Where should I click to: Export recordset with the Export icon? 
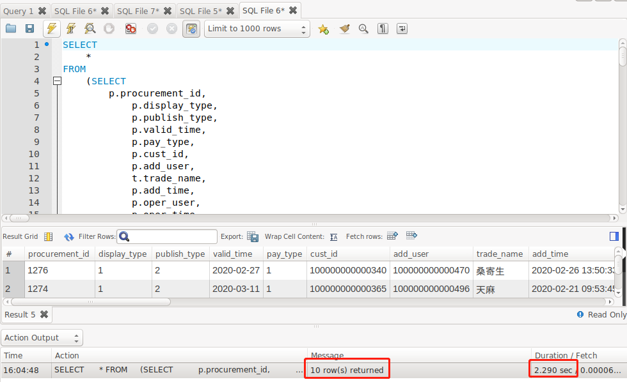coord(253,237)
